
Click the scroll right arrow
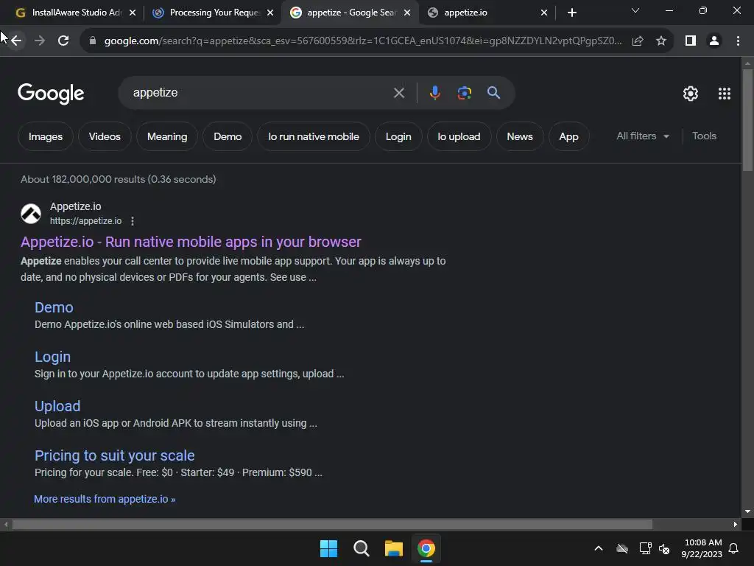tap(736, 524)
